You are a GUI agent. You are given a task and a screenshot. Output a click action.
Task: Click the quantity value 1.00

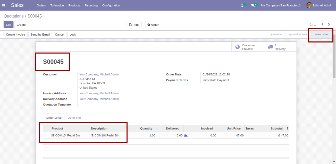[x=152, y=135]
